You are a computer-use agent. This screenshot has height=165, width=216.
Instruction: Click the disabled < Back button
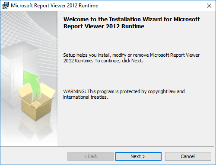(x=90, y=156)
